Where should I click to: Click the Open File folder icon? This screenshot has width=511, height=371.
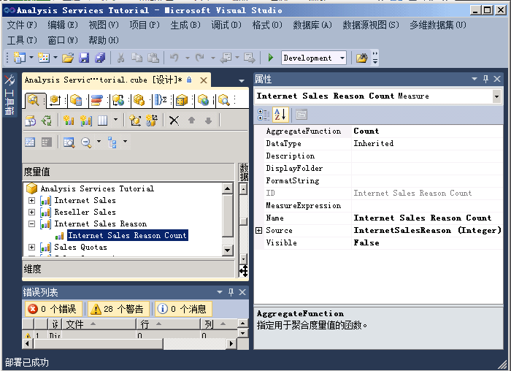pyautogui.click(x=68, y=58)
